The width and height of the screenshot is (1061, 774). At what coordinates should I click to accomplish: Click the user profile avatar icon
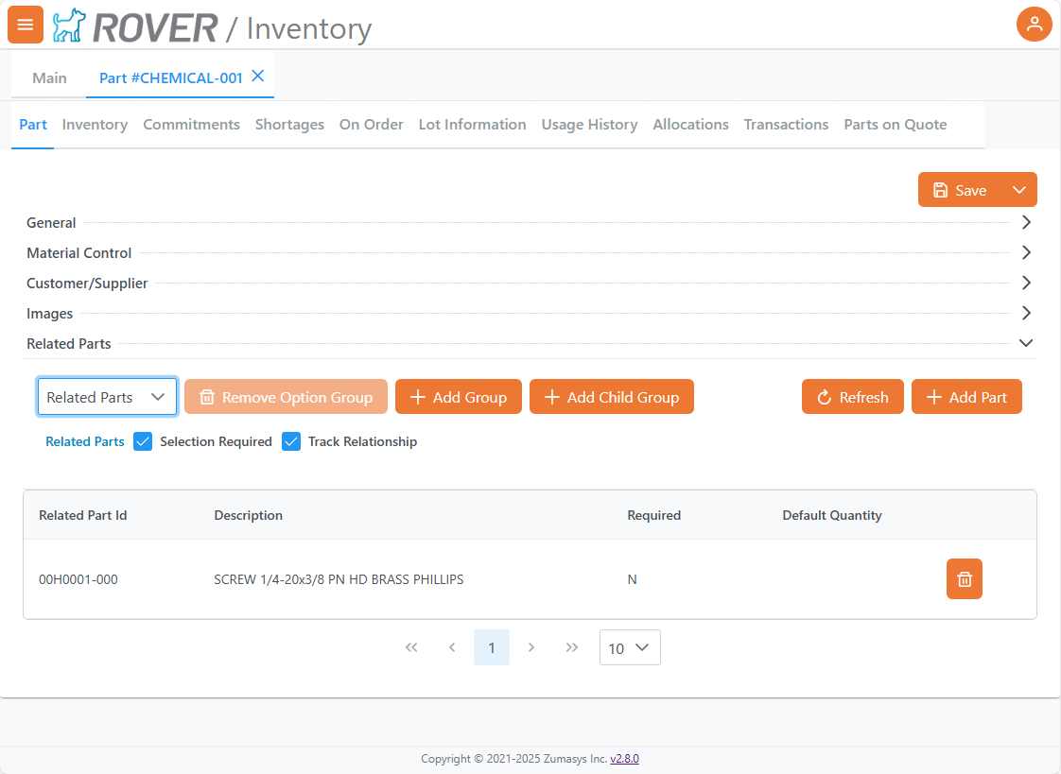[1034, 25]
